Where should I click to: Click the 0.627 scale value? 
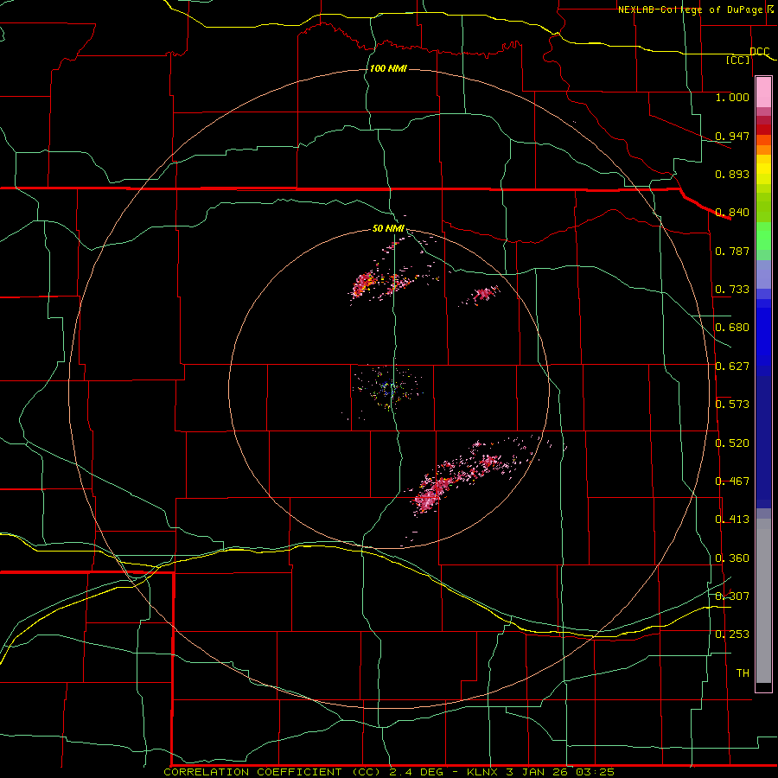click(x=732, y=367)
